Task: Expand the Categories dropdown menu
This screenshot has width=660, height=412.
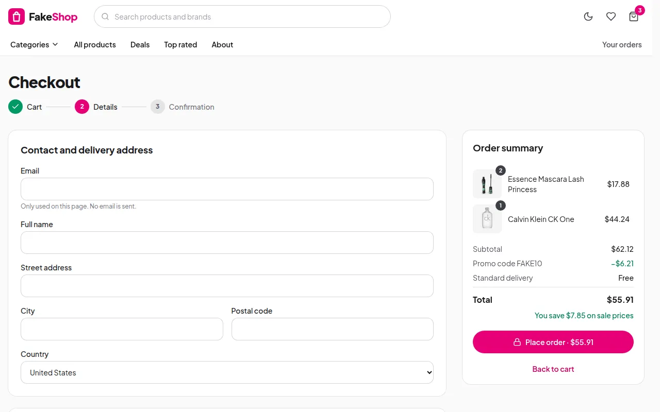Action: coord(35,45)
